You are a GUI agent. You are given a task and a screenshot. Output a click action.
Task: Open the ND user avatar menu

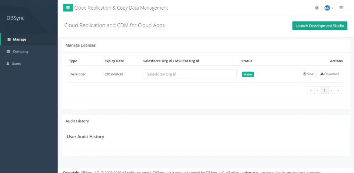coord(329,8)
